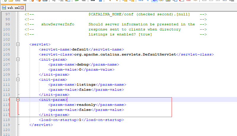Click the word 'default' in servlet-name

click(x=80, y=49)
